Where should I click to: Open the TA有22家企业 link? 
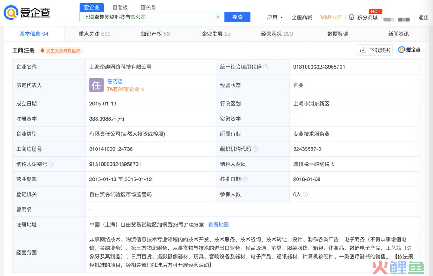click(x=126, y=89)
